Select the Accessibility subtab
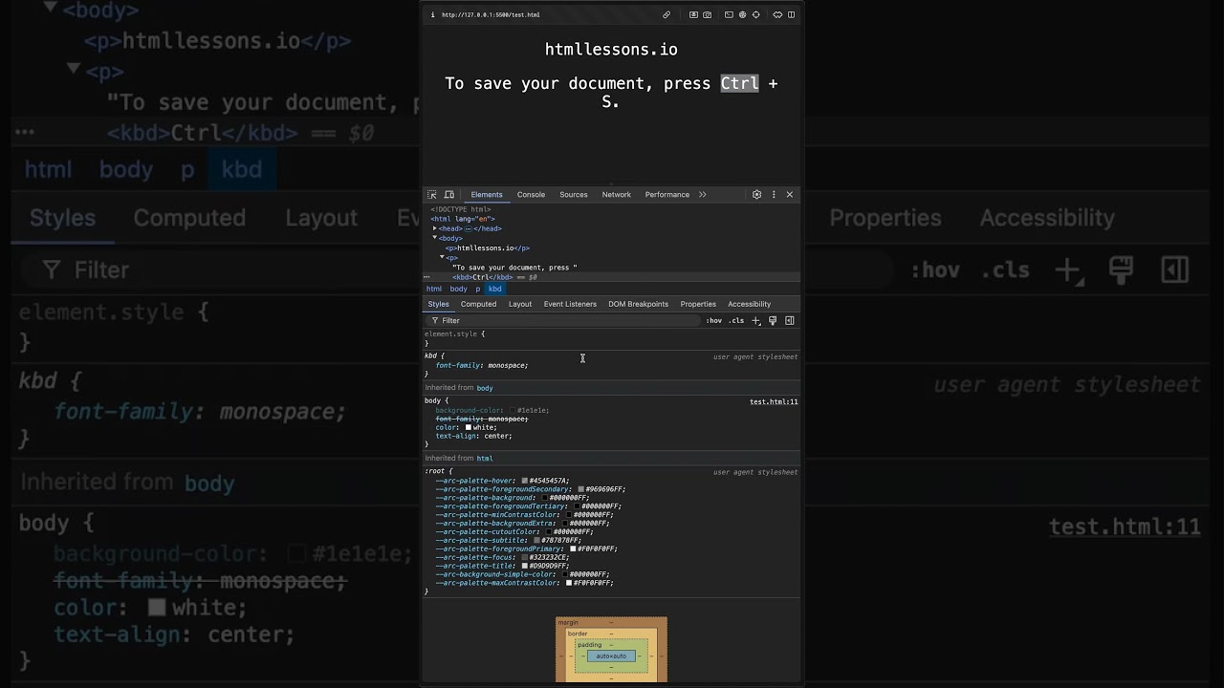 (x=750, y=304)
